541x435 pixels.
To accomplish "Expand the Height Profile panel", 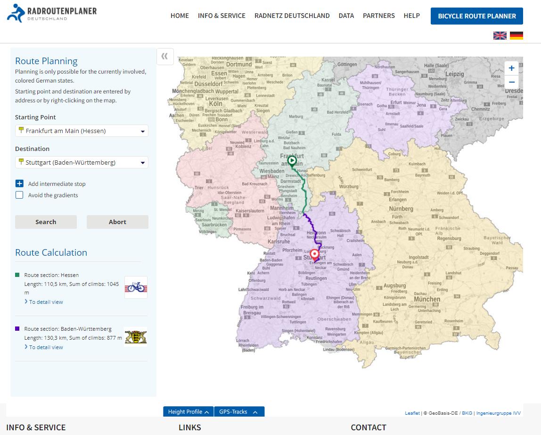I will click(188, 411).
